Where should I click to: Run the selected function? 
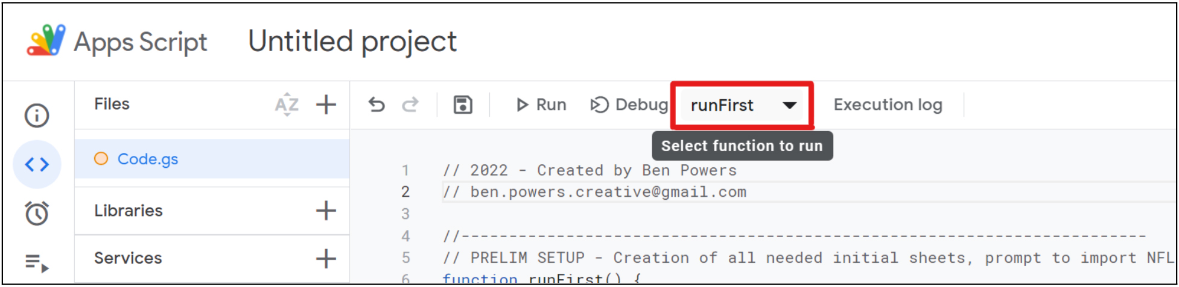(541, 105)
